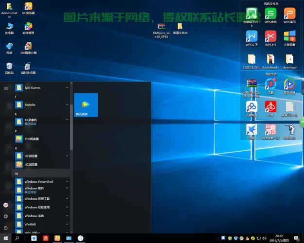Select the U letter header

[16, 148]
